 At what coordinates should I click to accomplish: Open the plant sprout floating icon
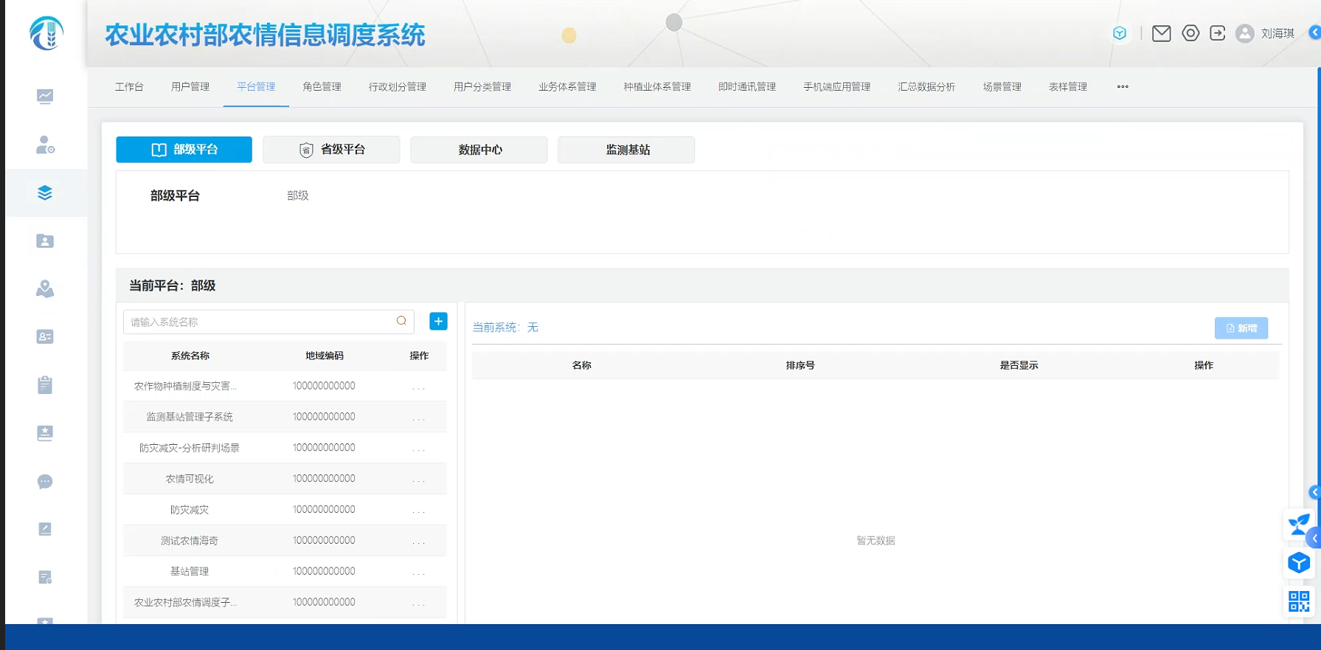1299,525
